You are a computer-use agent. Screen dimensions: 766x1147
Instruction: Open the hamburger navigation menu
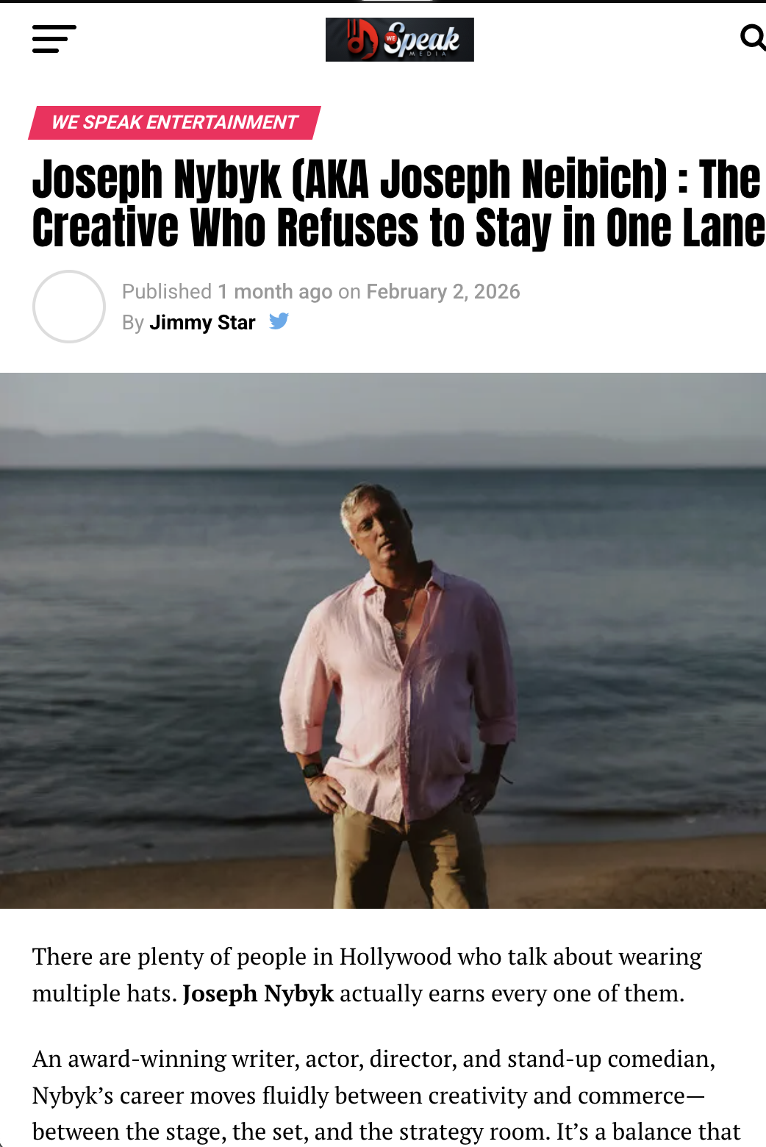(x=54, y=39)
